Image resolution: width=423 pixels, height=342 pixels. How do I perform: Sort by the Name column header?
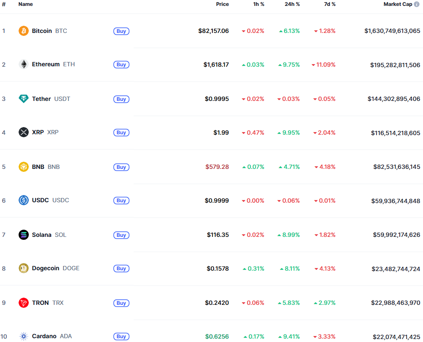25,4
